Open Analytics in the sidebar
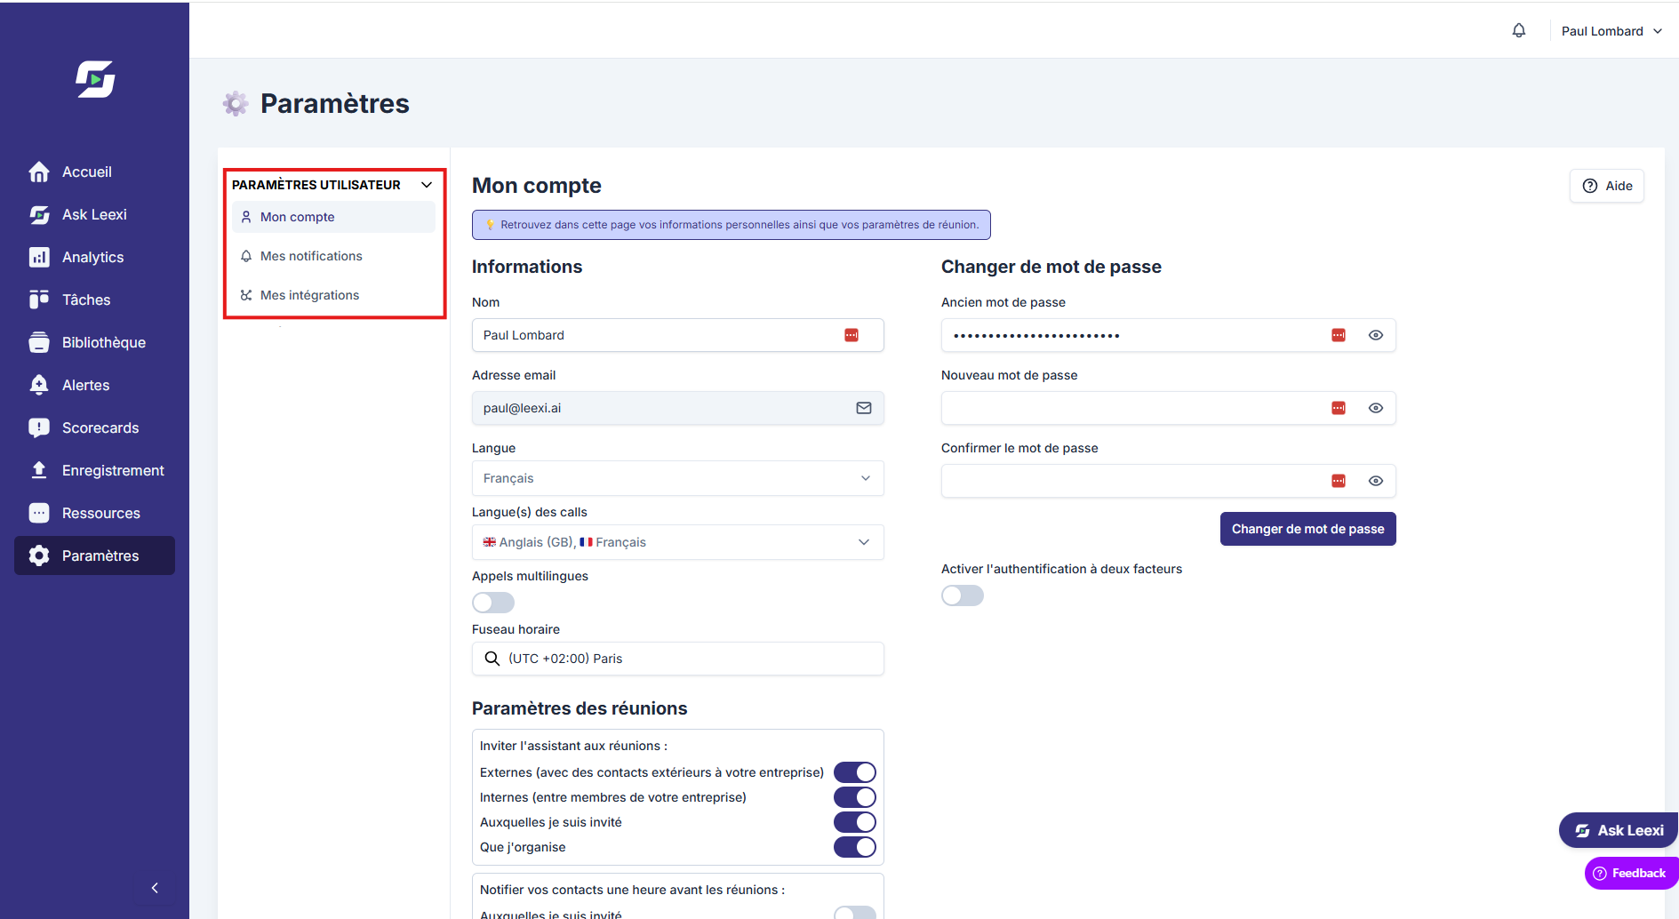Viewport: 1679px width, 919px height. point(94,257)
